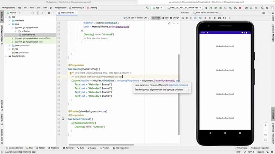Open the App Inspection tool window
This screenshot has width=275, height=154.
point(121,148)
